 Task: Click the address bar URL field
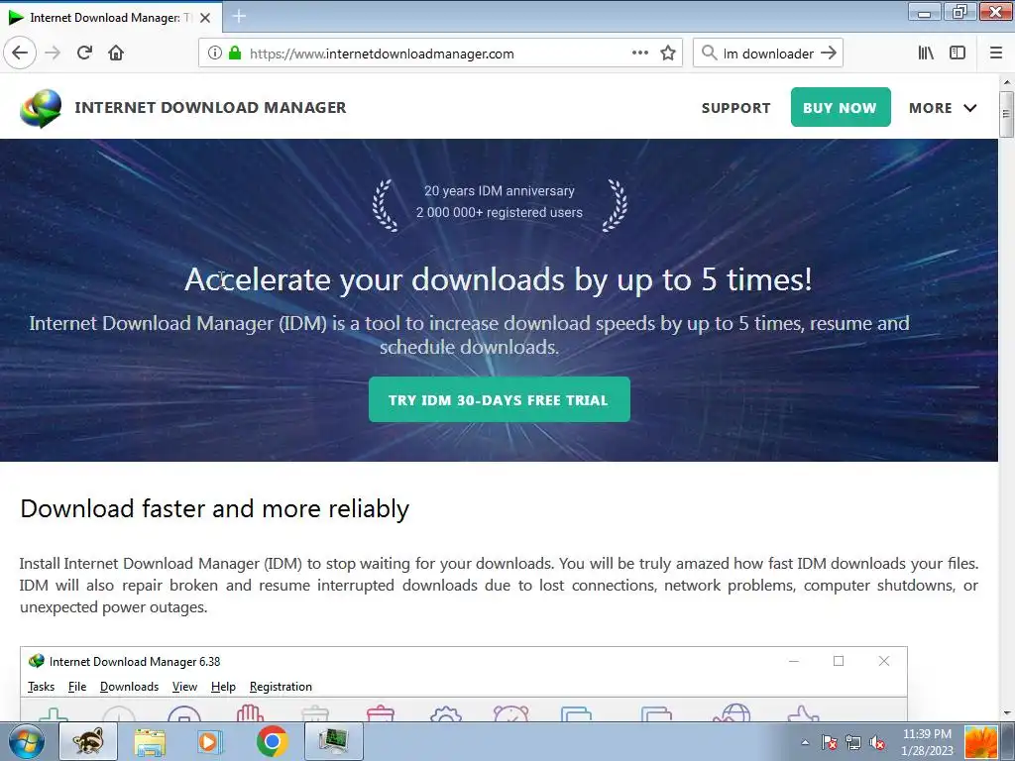point(440,54)
